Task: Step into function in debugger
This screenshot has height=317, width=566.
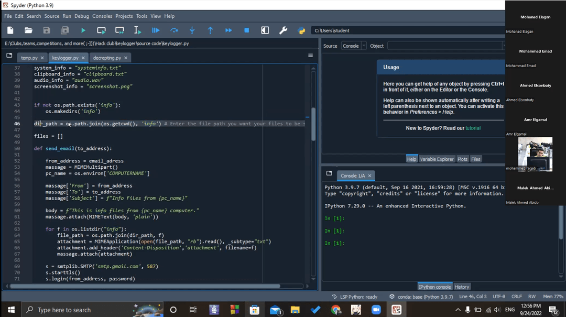Action: [x=192, y=30]
